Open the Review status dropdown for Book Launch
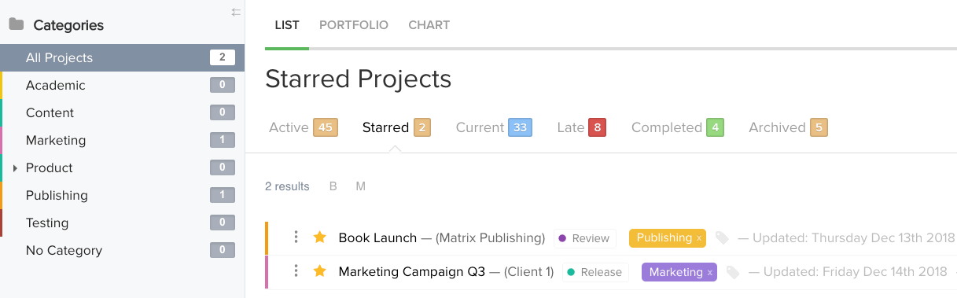Viewport: 957px width, 298px height. click(x=583, y=237)
